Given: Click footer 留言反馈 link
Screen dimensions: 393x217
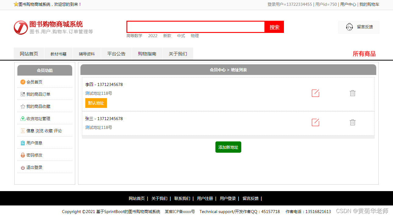Looking at the screenshot, I should click(x=250, y=198).
